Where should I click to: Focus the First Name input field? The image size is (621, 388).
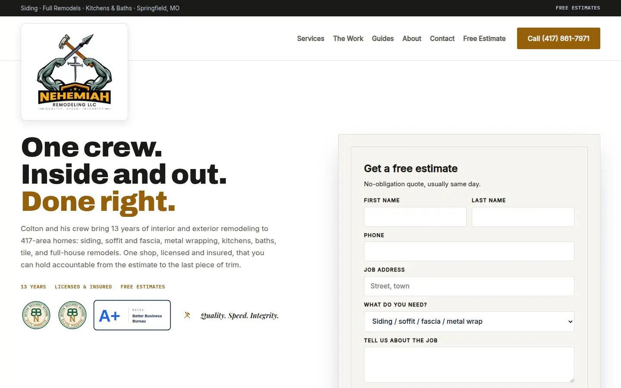pos(415,217)
